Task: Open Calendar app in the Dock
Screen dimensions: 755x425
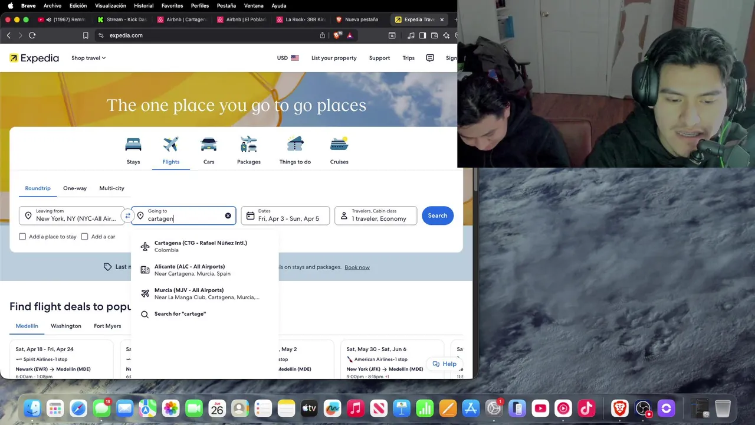Action: [x=217, y=408]
